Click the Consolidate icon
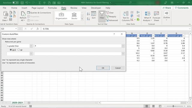192x108 pixels. [x=138, y=12]
